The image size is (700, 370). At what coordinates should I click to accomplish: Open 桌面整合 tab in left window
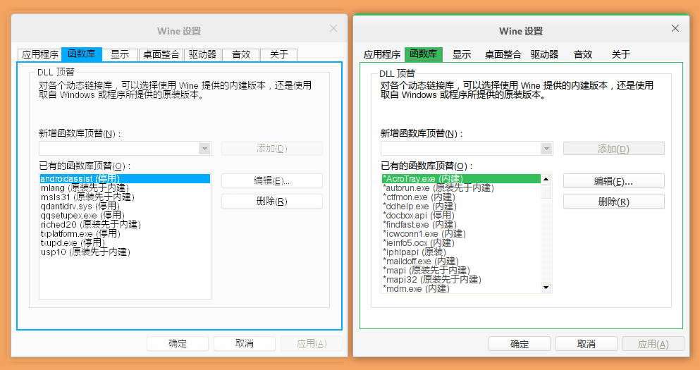point(161,55)
